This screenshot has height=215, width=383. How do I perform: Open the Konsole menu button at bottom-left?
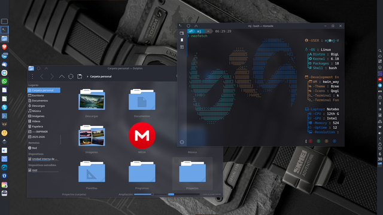coord(182,142)
